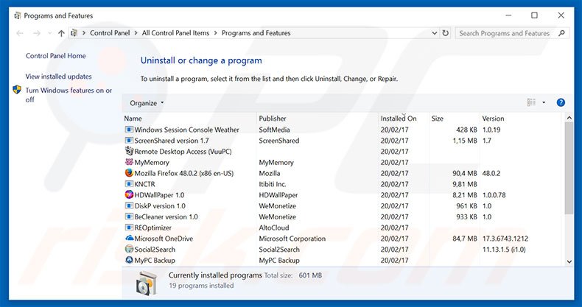Viewport: 582px width, 307px height.
Task: Select the 'HDWallPaper 1.0' program name
Action: (x=159, y=195)
